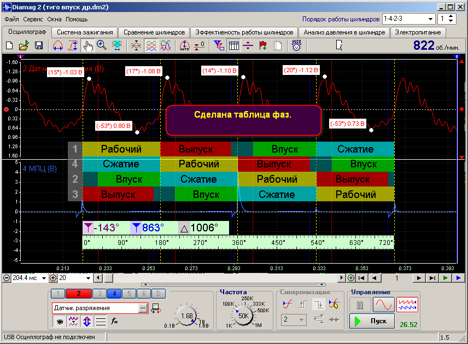Add a red flag marker

pyautogui.click(x=263, y=46)
